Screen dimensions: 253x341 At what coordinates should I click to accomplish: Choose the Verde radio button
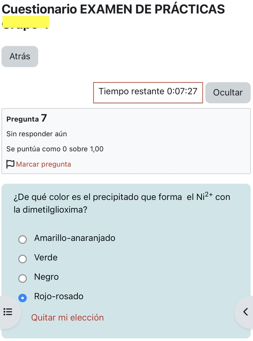click(23, 259)
